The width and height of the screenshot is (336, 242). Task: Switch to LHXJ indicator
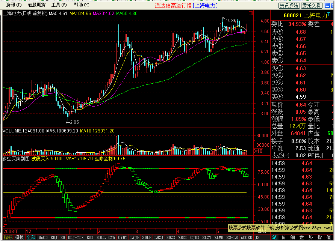point(159,237)
